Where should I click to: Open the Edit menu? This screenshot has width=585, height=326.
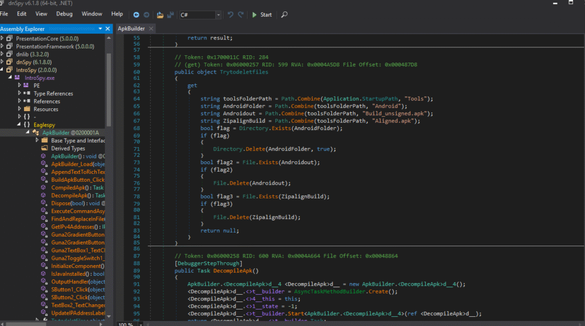coord(22,14)
